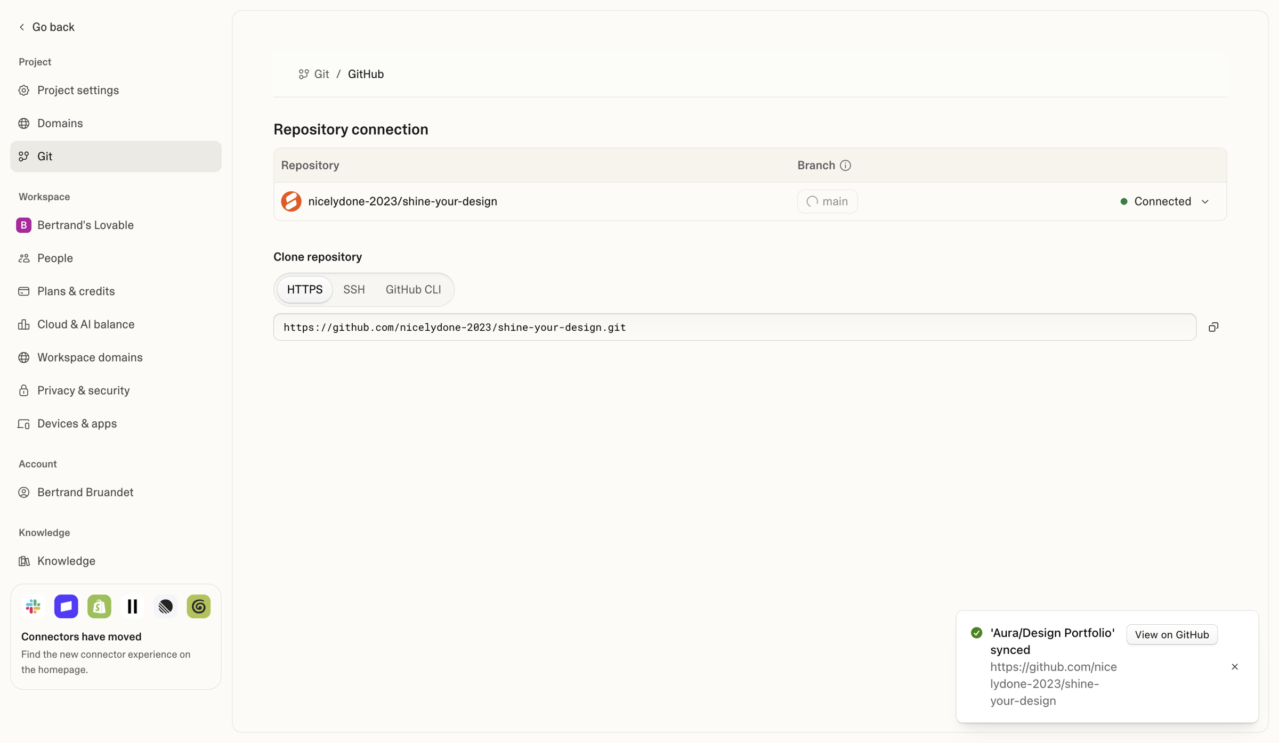Open the main branch selector
Viewport: 1279px width, 743px height.
(x=827, y=202)
